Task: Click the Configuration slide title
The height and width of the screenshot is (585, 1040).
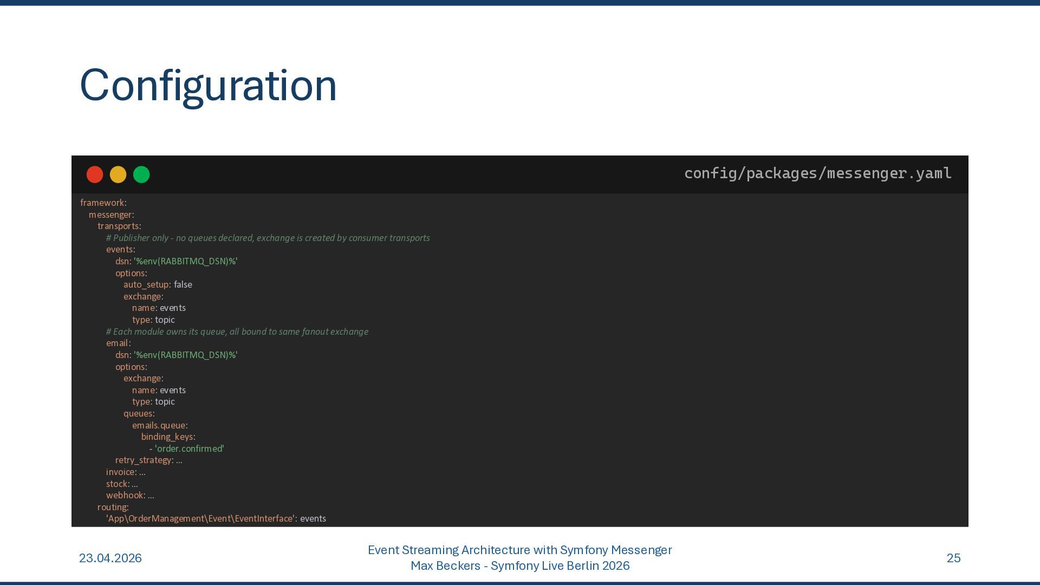Action: (208, 86)
